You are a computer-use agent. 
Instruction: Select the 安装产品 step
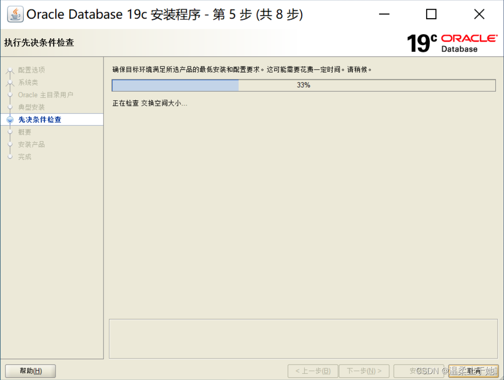tap(31, 144)
